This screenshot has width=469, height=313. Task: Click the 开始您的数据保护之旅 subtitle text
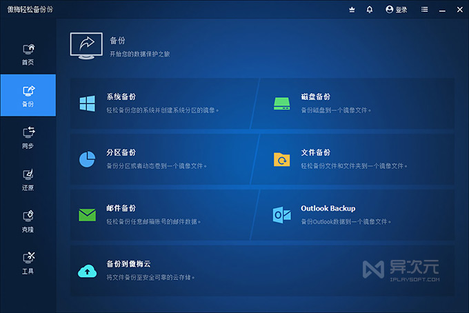[x=140, y=54]
